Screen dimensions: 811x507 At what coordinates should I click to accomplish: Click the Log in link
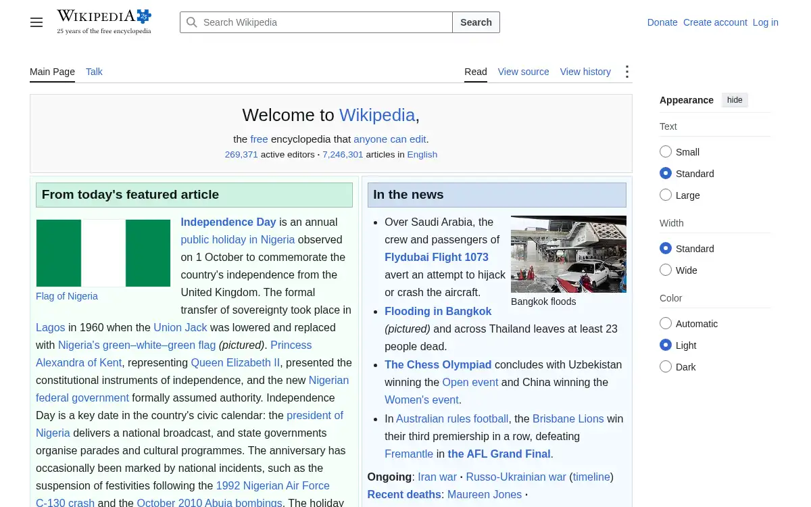coord(766,22)
